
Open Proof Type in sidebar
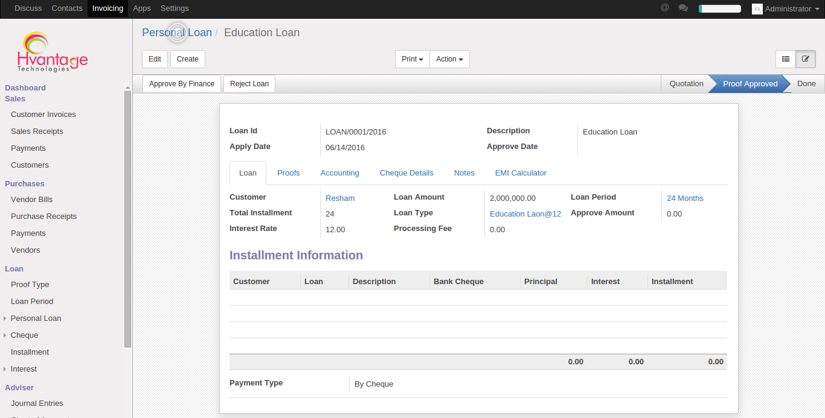(30, 285)
